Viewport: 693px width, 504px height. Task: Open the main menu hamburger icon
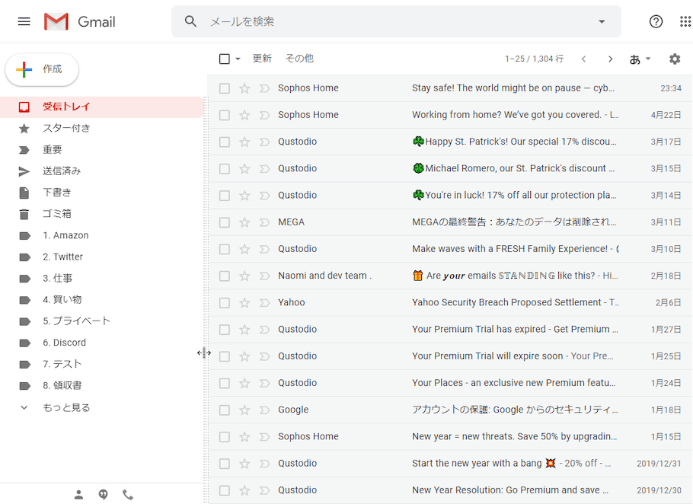[x=24, y=21]
